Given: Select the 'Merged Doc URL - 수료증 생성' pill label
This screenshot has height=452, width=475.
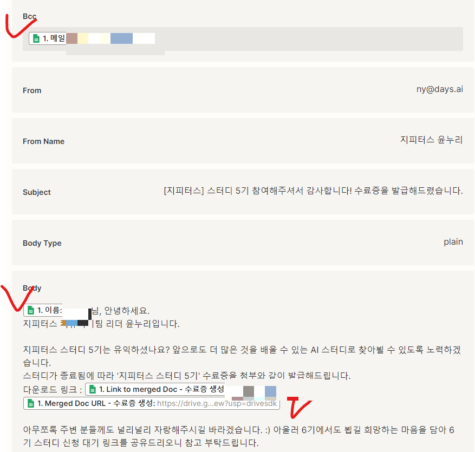Looking at the screenshot, I should 96,403.
